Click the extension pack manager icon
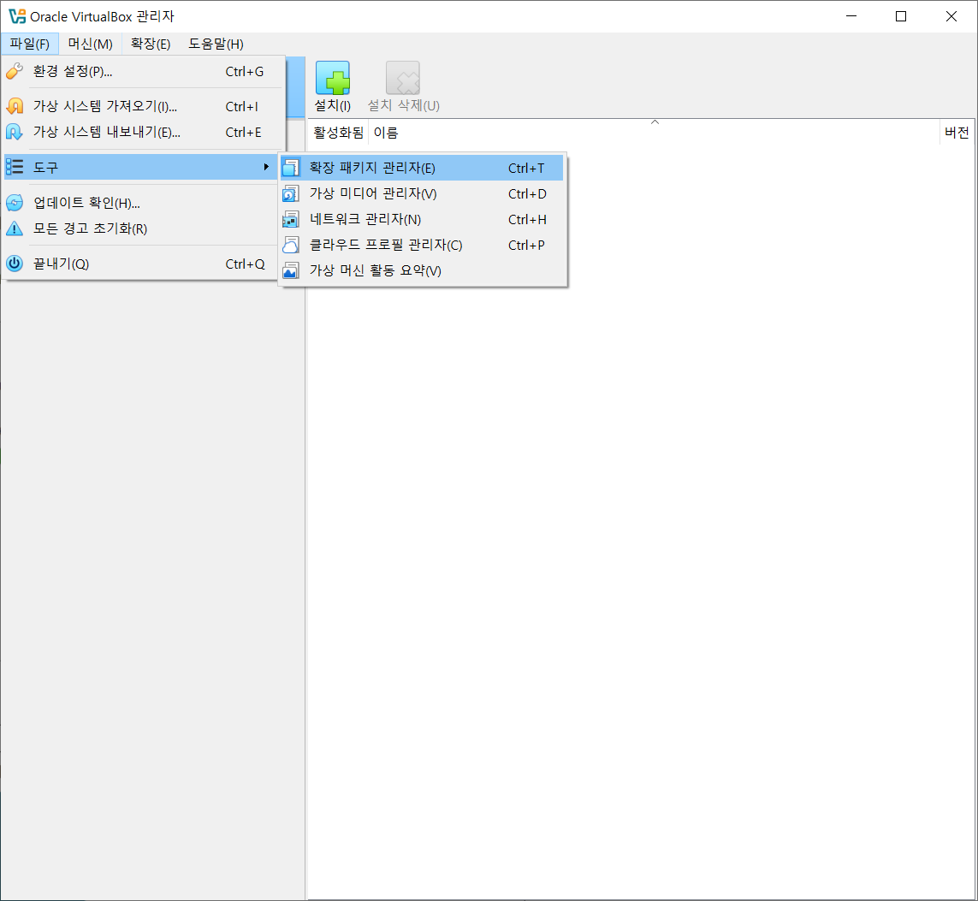This screenshot has width=978, height=901. [x=291, y=168]
